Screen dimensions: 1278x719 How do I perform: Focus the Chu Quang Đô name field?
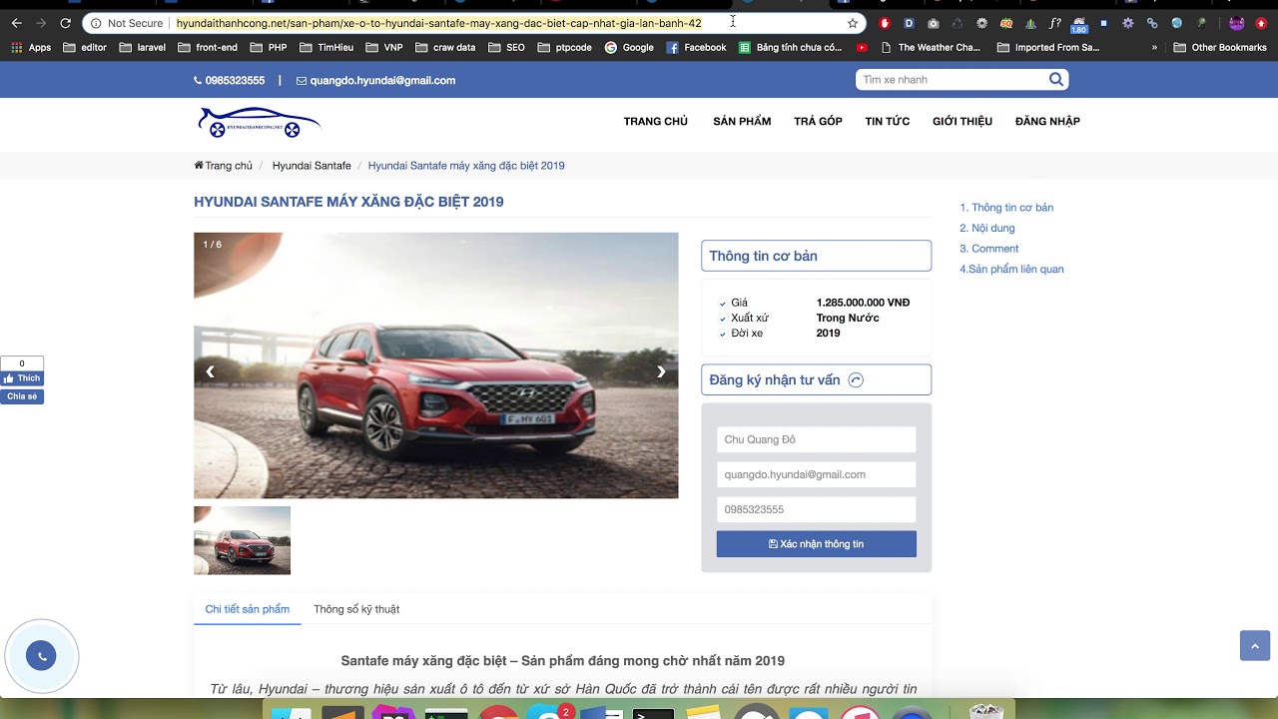click(x=816, y=439)
